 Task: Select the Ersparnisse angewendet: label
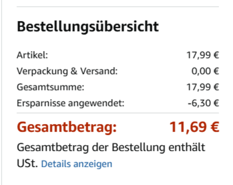[x=70, y=103]
